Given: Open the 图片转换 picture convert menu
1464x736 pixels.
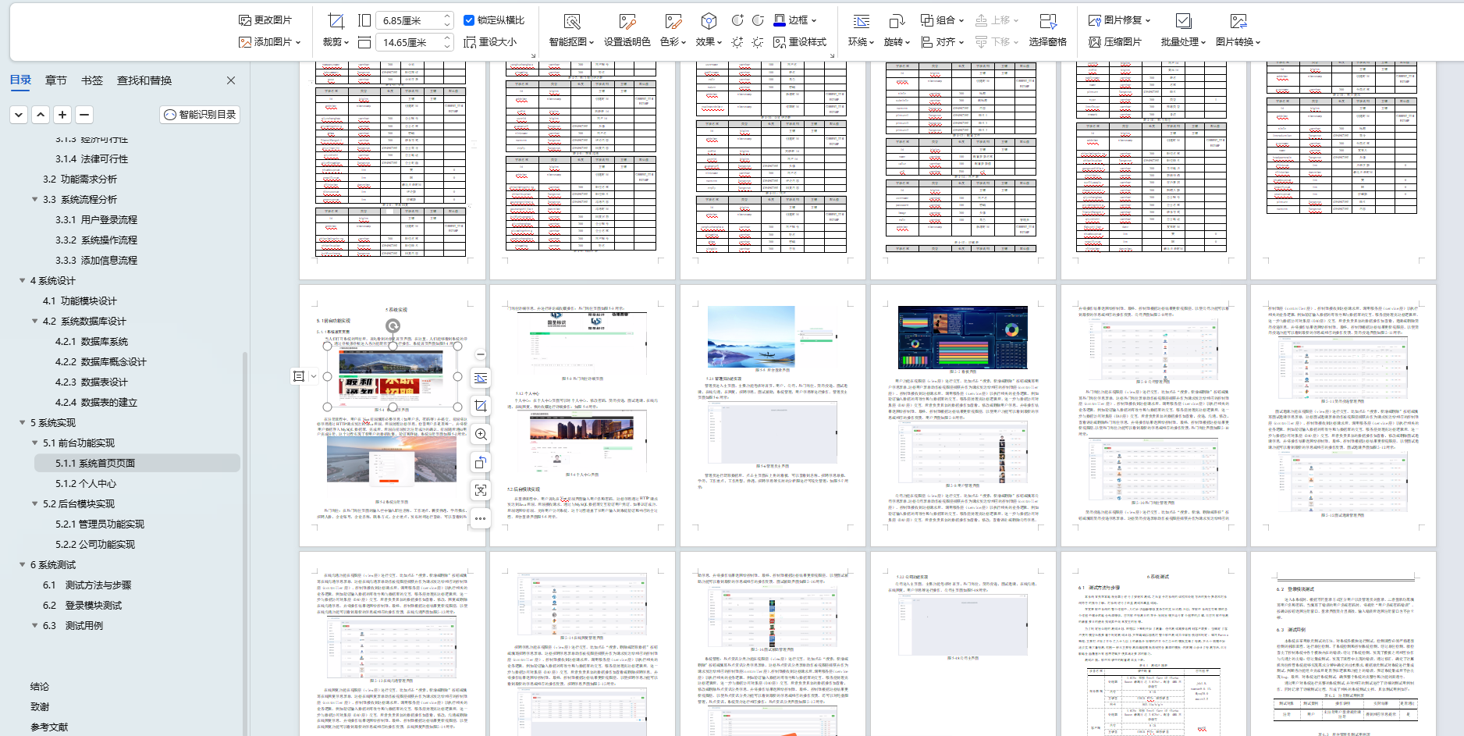Looking at the screenshot, I should tap(1238, 42).
